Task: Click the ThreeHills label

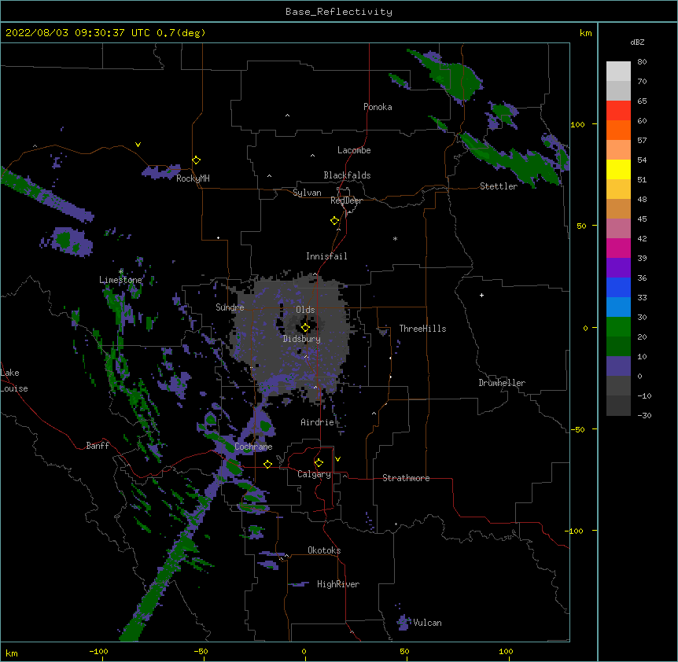Action: [422, 329]
